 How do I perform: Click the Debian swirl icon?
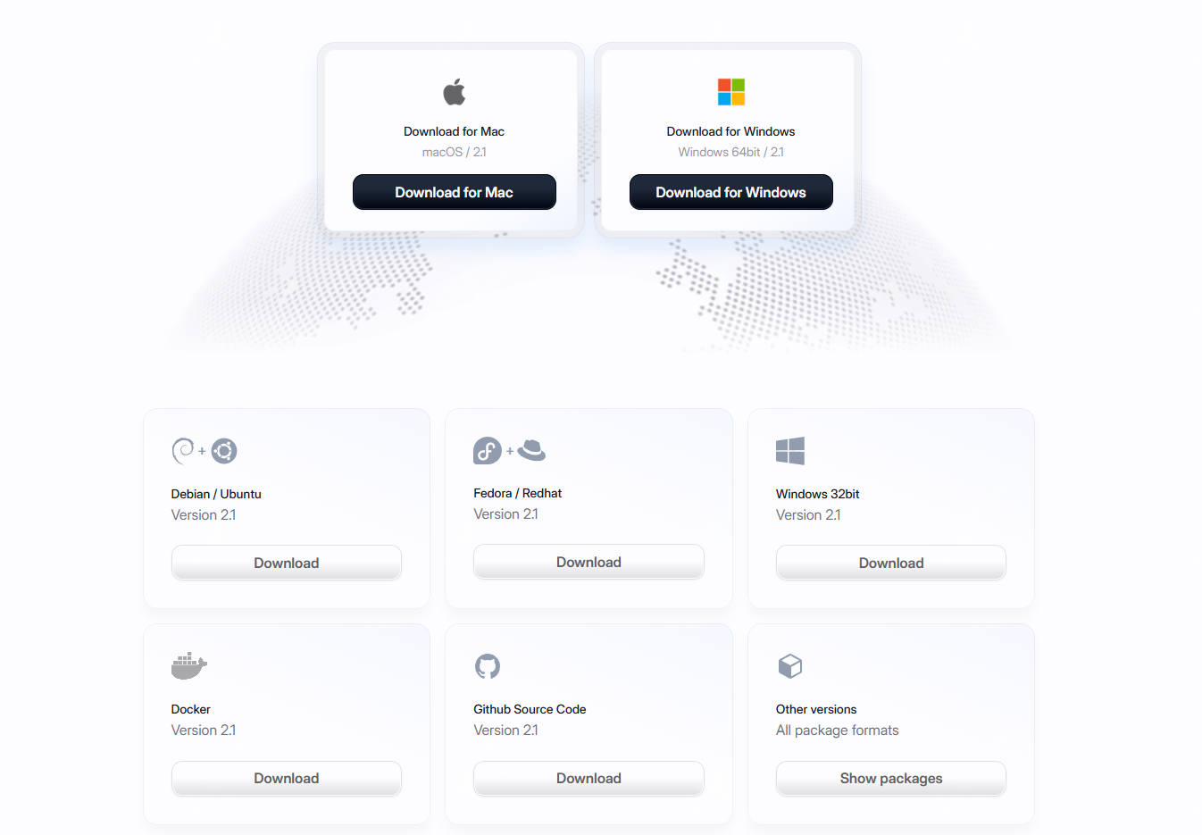(182, 451)
